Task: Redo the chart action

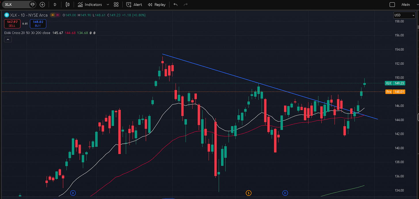Action: 186,5
